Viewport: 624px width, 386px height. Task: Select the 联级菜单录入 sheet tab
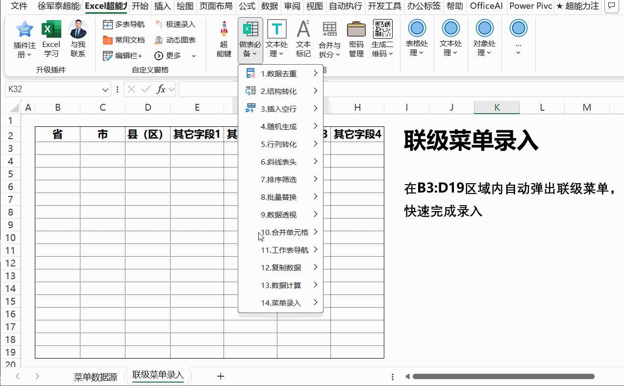[158, 375]
